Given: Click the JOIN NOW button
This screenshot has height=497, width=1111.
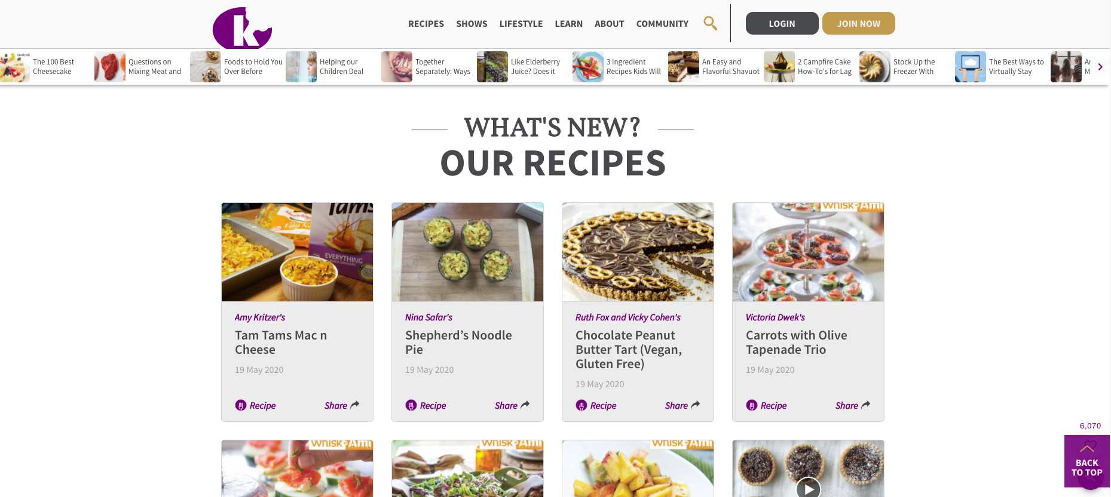Looking at the screenshot, I should 858,23.
